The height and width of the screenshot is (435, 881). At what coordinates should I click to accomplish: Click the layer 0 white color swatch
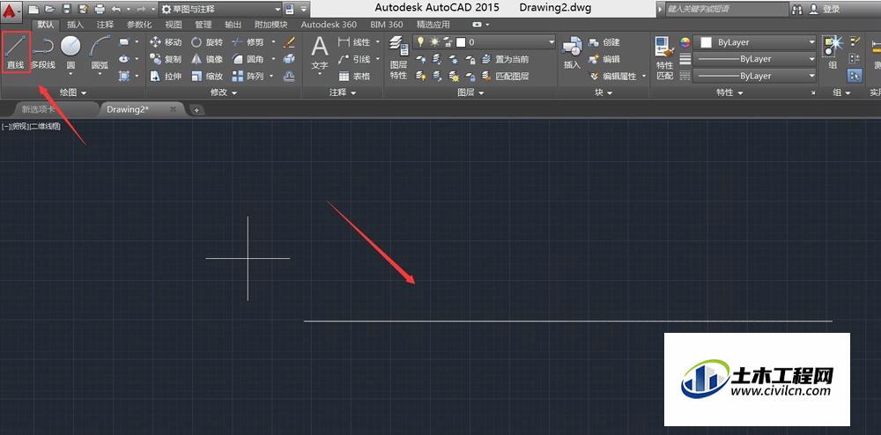tap(461, 42)
